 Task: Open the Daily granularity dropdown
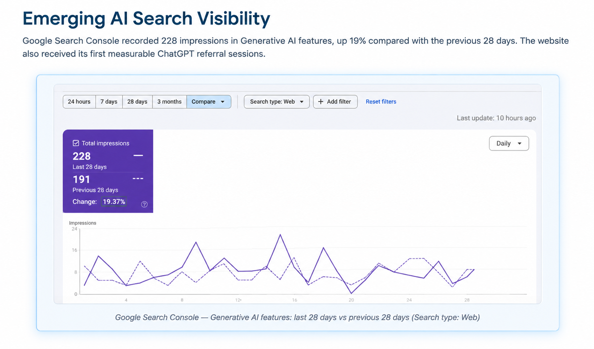[509, 143]
